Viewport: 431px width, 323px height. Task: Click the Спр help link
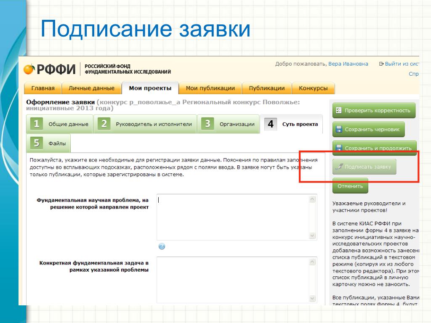coord(414,74)
